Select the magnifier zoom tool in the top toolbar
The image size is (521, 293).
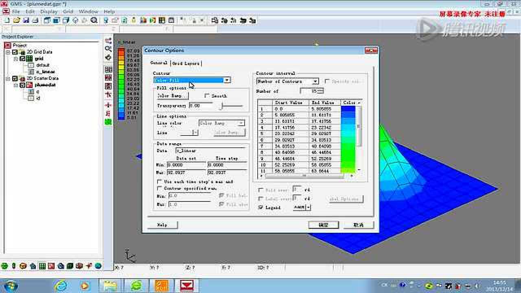(x=94, y=20)
